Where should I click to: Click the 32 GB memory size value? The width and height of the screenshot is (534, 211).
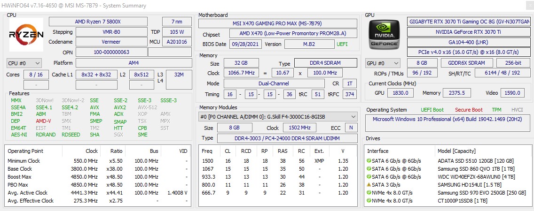click(x=241, y=63)
